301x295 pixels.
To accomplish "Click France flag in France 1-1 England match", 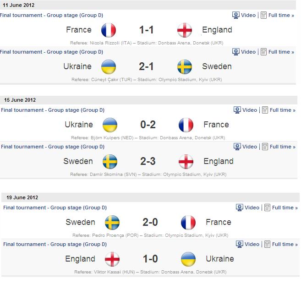I will [x=109, y=30].
